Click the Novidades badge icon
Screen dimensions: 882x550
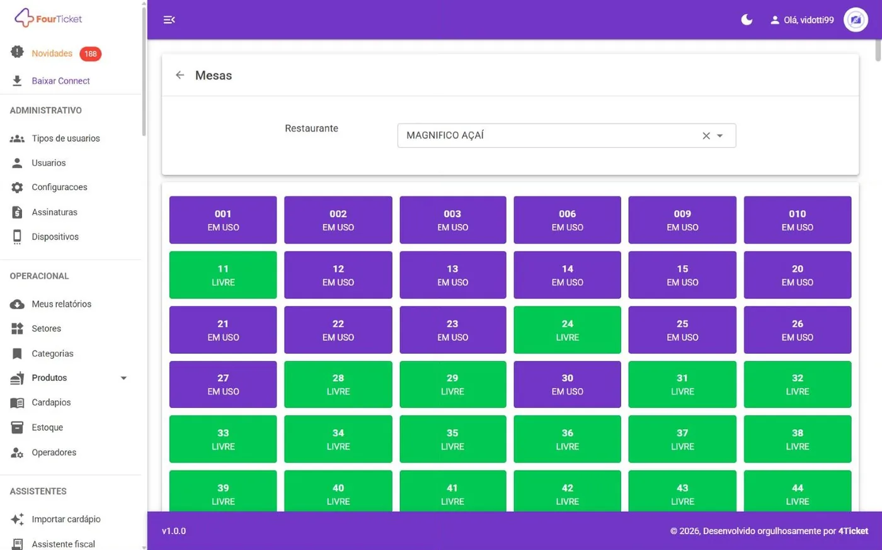tap(17, 52)
